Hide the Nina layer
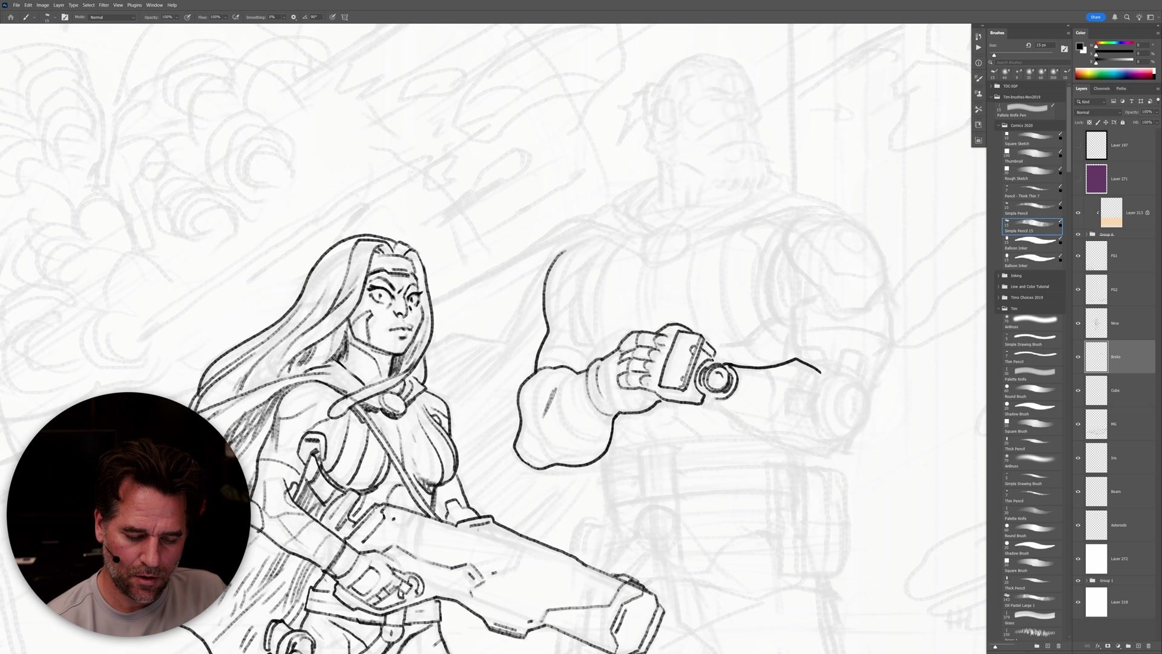 click(1078, 323)
